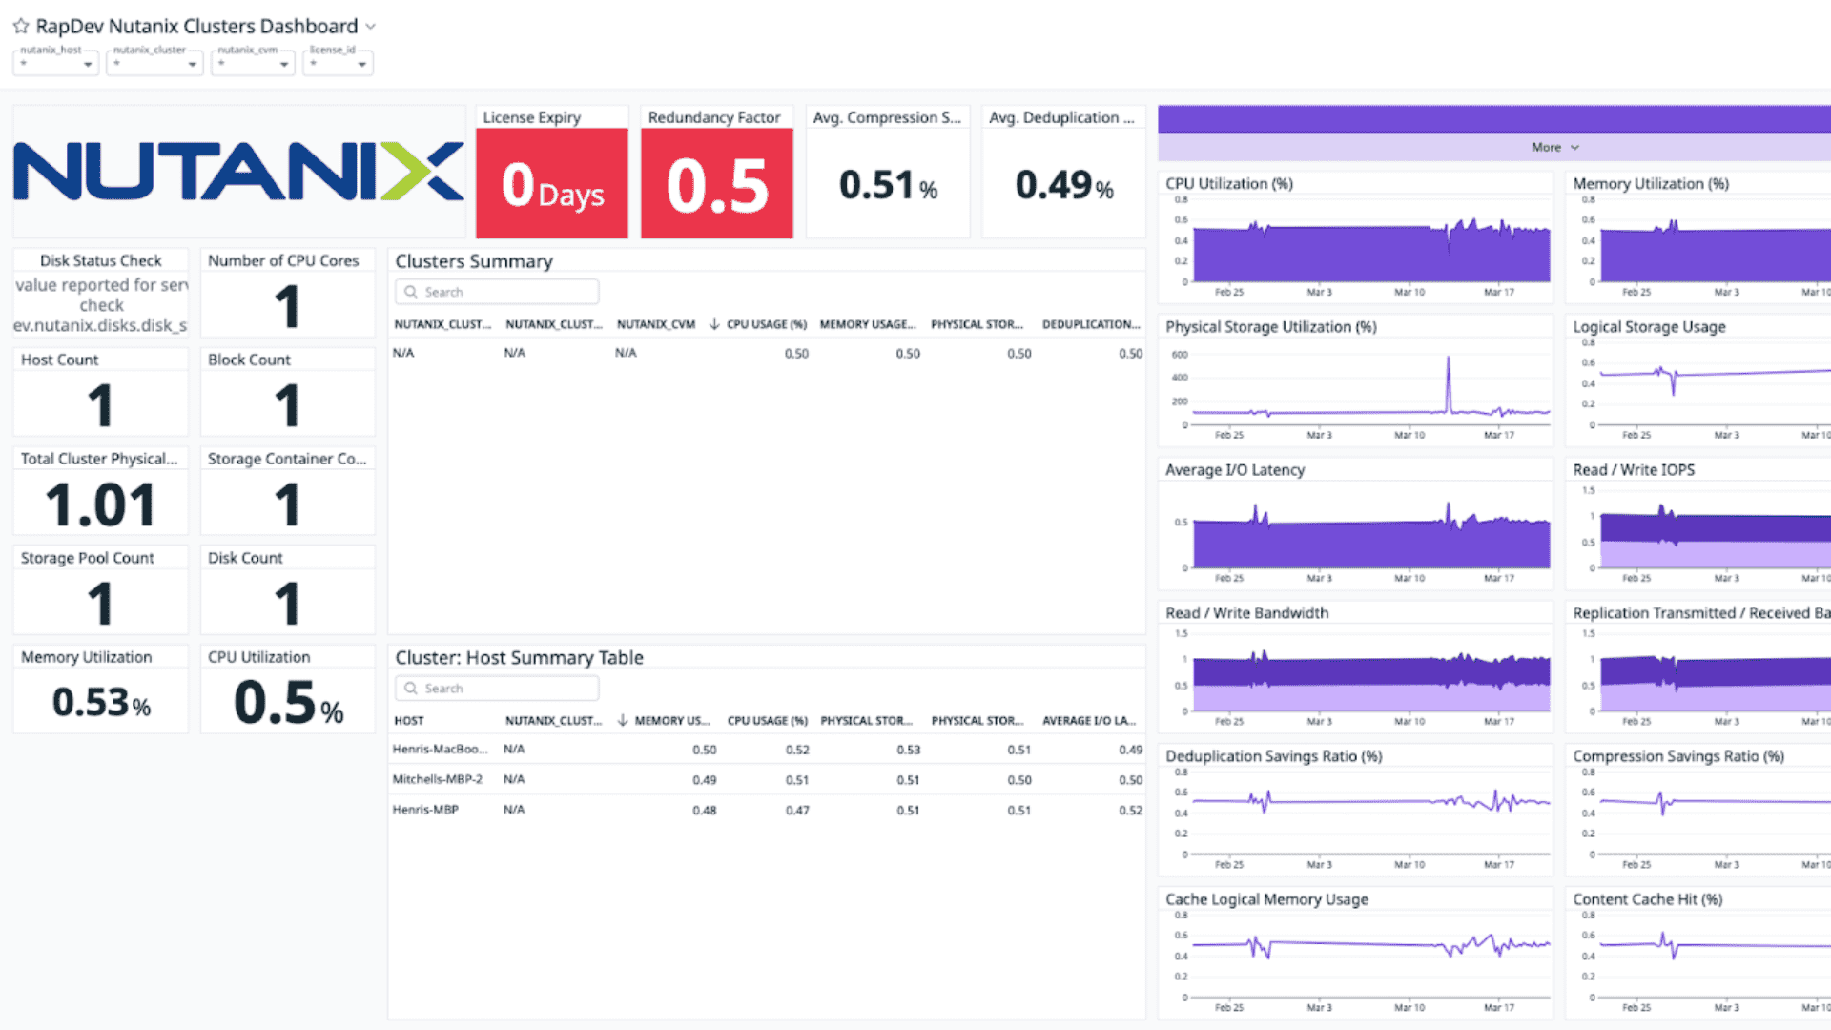Image resolution: width=1831 pixels, height=1030 pixels.
Task: Click the Avg. Deduplication 0.49% value
Action: [x=1064, y=185]
